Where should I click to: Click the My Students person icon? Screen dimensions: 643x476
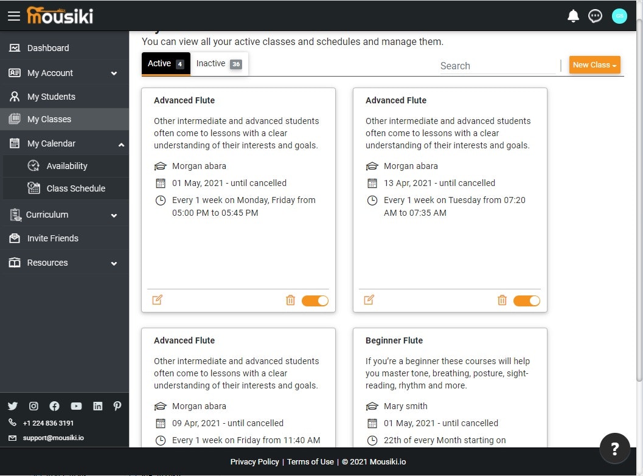coord(15,97)
